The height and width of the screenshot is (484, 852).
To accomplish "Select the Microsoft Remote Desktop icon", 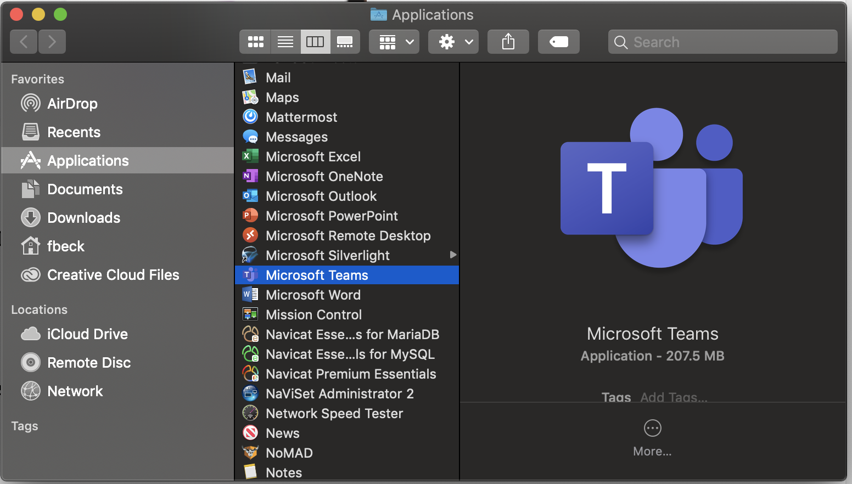I will pyautogui.click(x=250, y=235).
